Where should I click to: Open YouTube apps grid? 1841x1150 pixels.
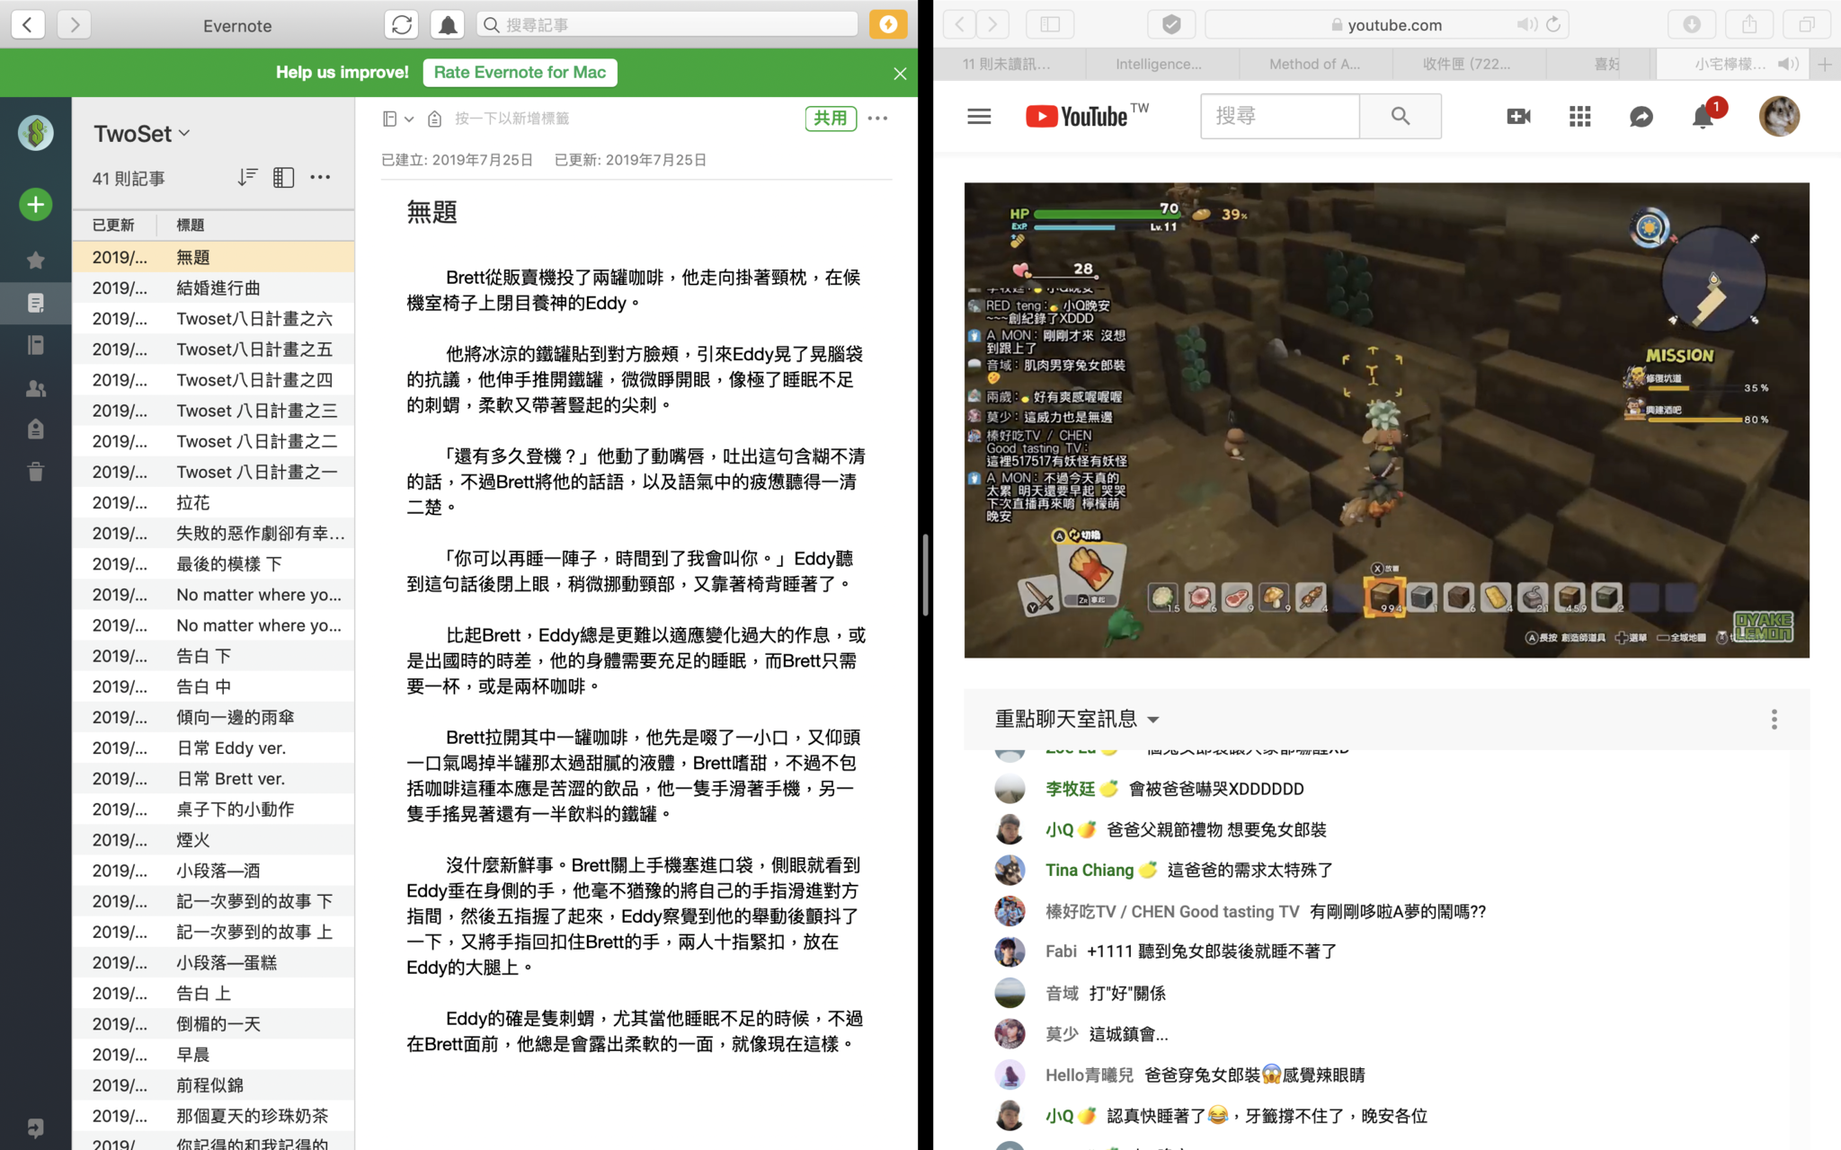click(1579, 116)
